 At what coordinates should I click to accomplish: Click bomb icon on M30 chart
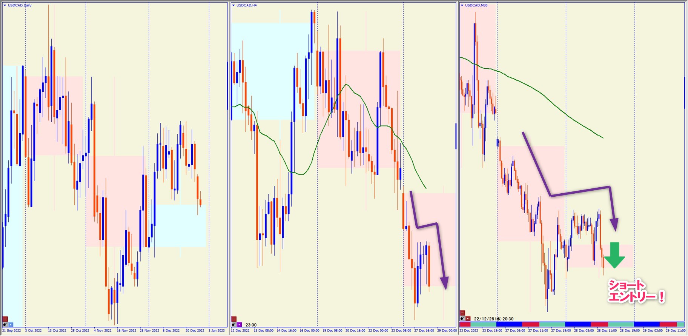point(462,319)
